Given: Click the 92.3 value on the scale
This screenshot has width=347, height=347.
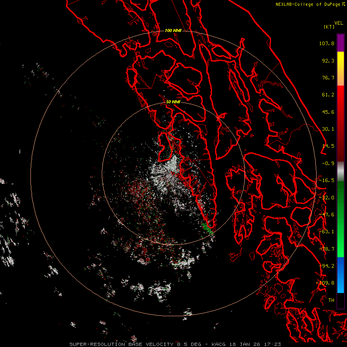Looking at the screenshot, I should click(328, 61).
